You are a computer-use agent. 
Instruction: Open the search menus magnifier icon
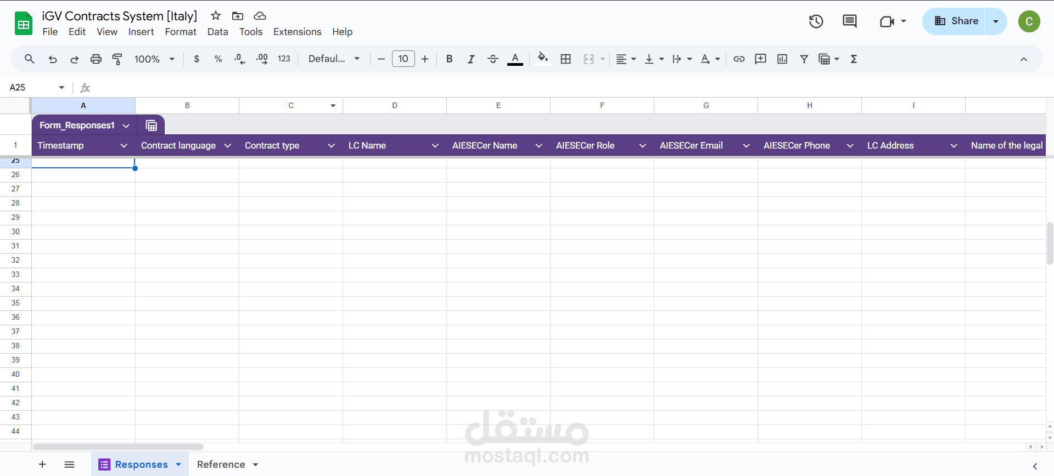coord(30,59)
